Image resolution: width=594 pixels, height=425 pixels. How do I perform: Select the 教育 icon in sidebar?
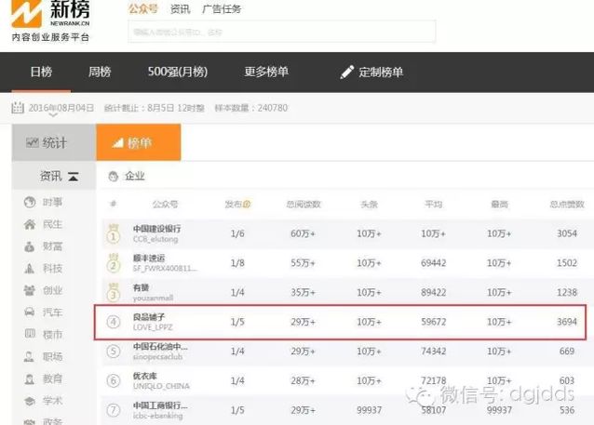pyautogui.click(x=30, y=379)
